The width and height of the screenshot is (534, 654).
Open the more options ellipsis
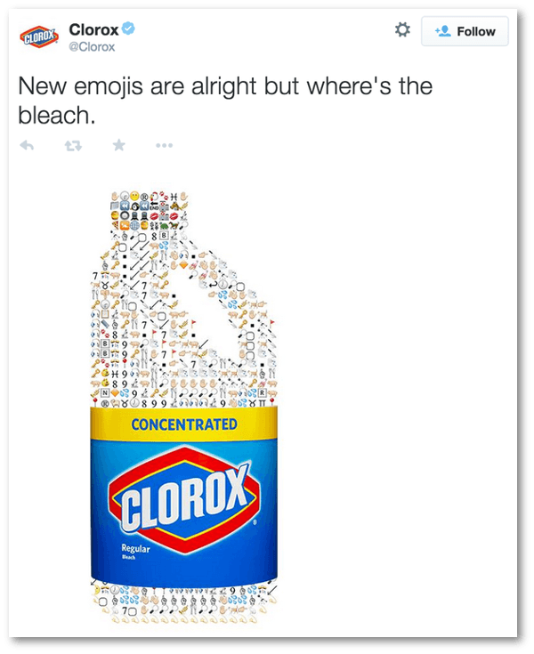(x=164, y=146)
